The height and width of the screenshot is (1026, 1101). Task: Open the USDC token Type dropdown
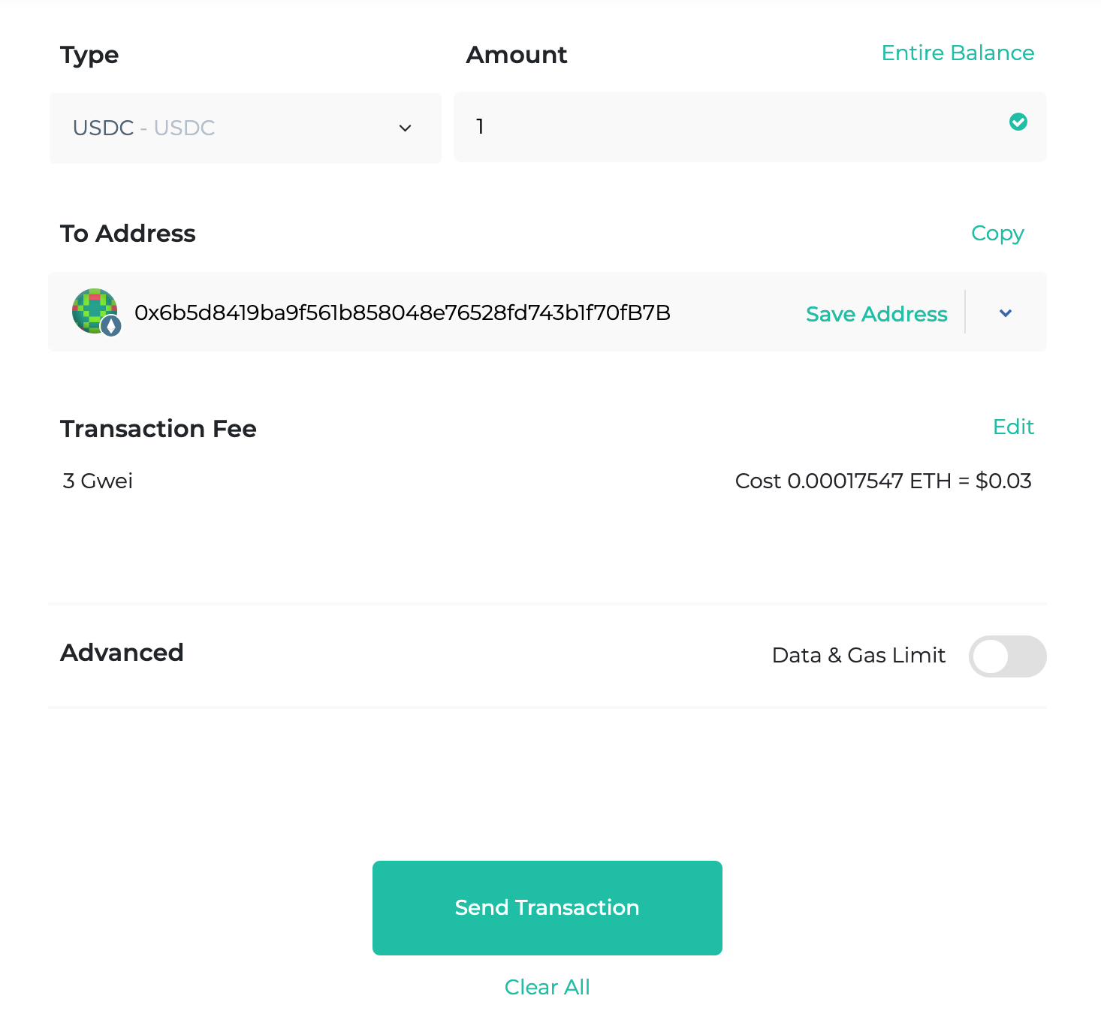(245, 128)
